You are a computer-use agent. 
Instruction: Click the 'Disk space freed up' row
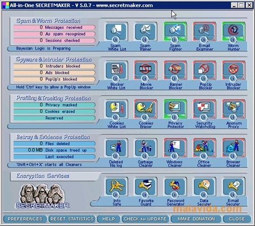(x=54, y=150)
